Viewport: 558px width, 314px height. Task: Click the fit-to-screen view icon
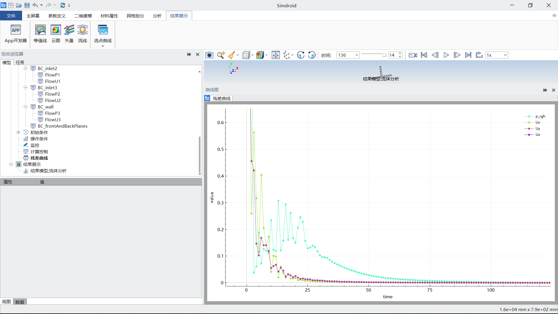pyautogui.click(x=275, y=55)
